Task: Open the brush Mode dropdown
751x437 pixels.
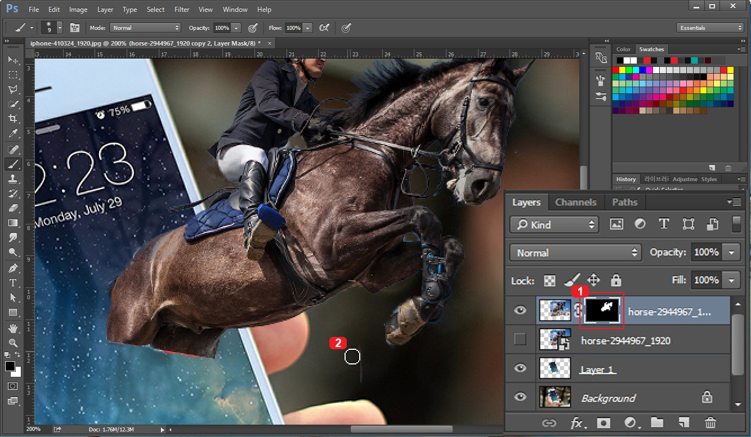Action: (145, 28)
